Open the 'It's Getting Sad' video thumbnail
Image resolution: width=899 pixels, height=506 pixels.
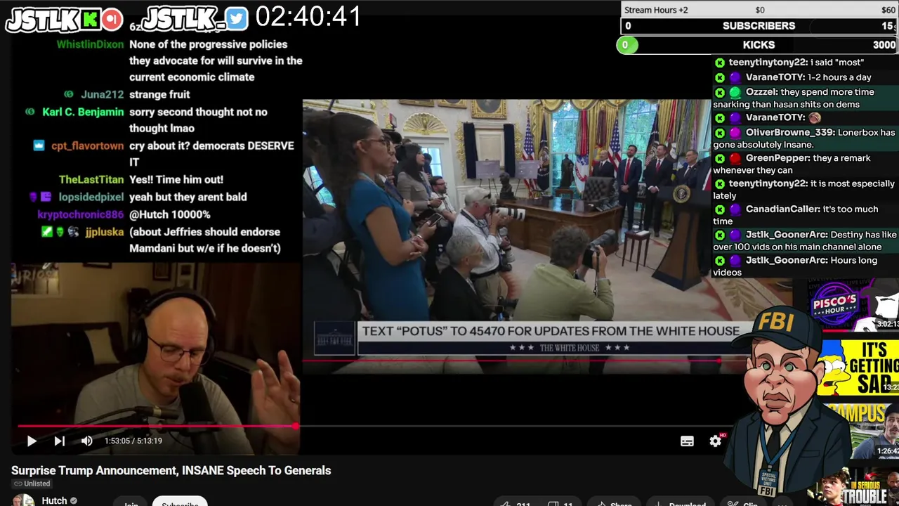pyautogui.click(x=858, y=367)
